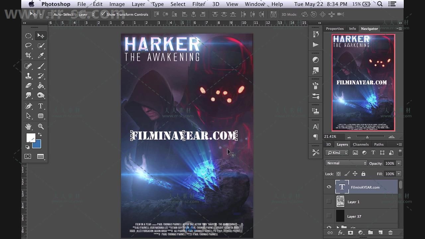Select the Zoom tool
The image size is (425, 239).
[41, 126]
